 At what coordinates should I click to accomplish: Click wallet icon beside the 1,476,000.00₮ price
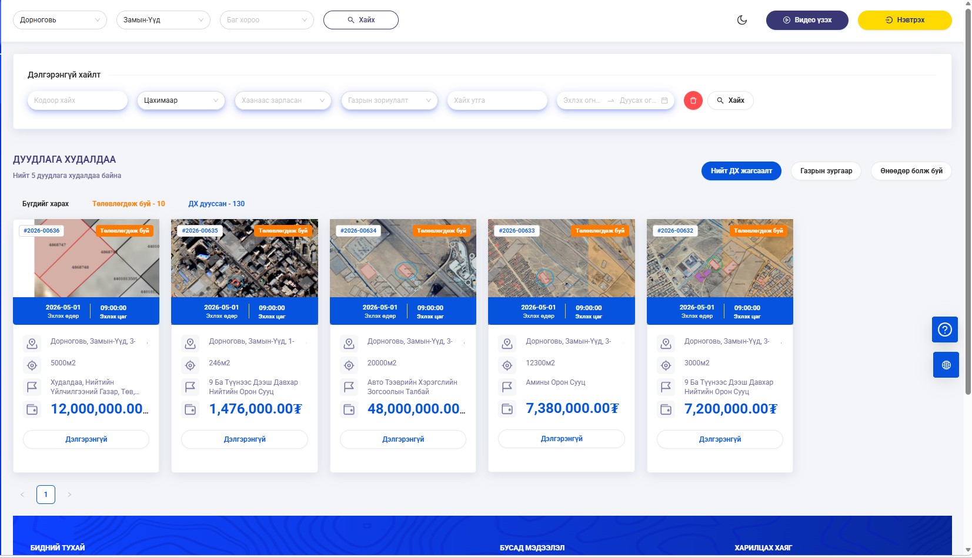(191, 409)
